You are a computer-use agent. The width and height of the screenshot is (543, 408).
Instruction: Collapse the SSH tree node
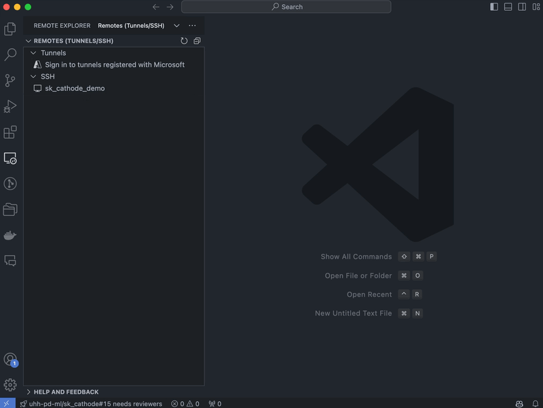tap(33, 77)
